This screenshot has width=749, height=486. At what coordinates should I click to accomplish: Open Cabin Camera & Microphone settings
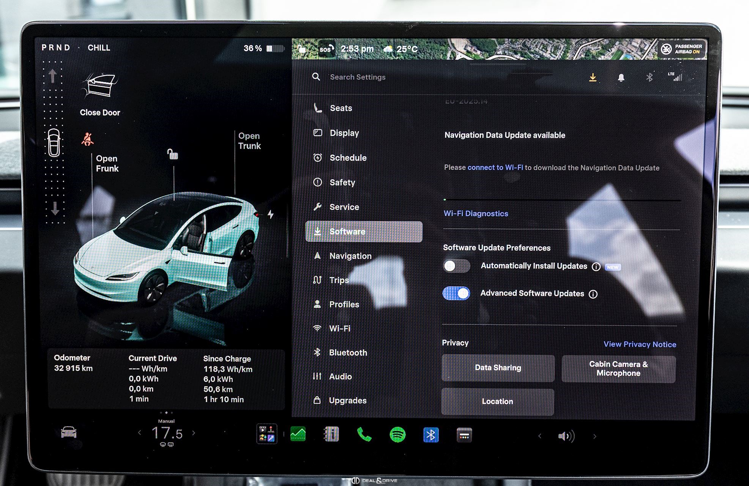point(618,369)
